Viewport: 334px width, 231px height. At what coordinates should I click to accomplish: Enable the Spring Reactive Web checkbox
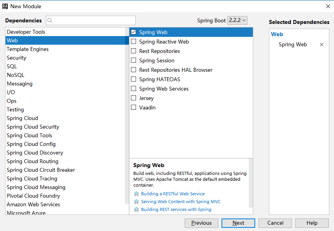click(x=134, y=42)
